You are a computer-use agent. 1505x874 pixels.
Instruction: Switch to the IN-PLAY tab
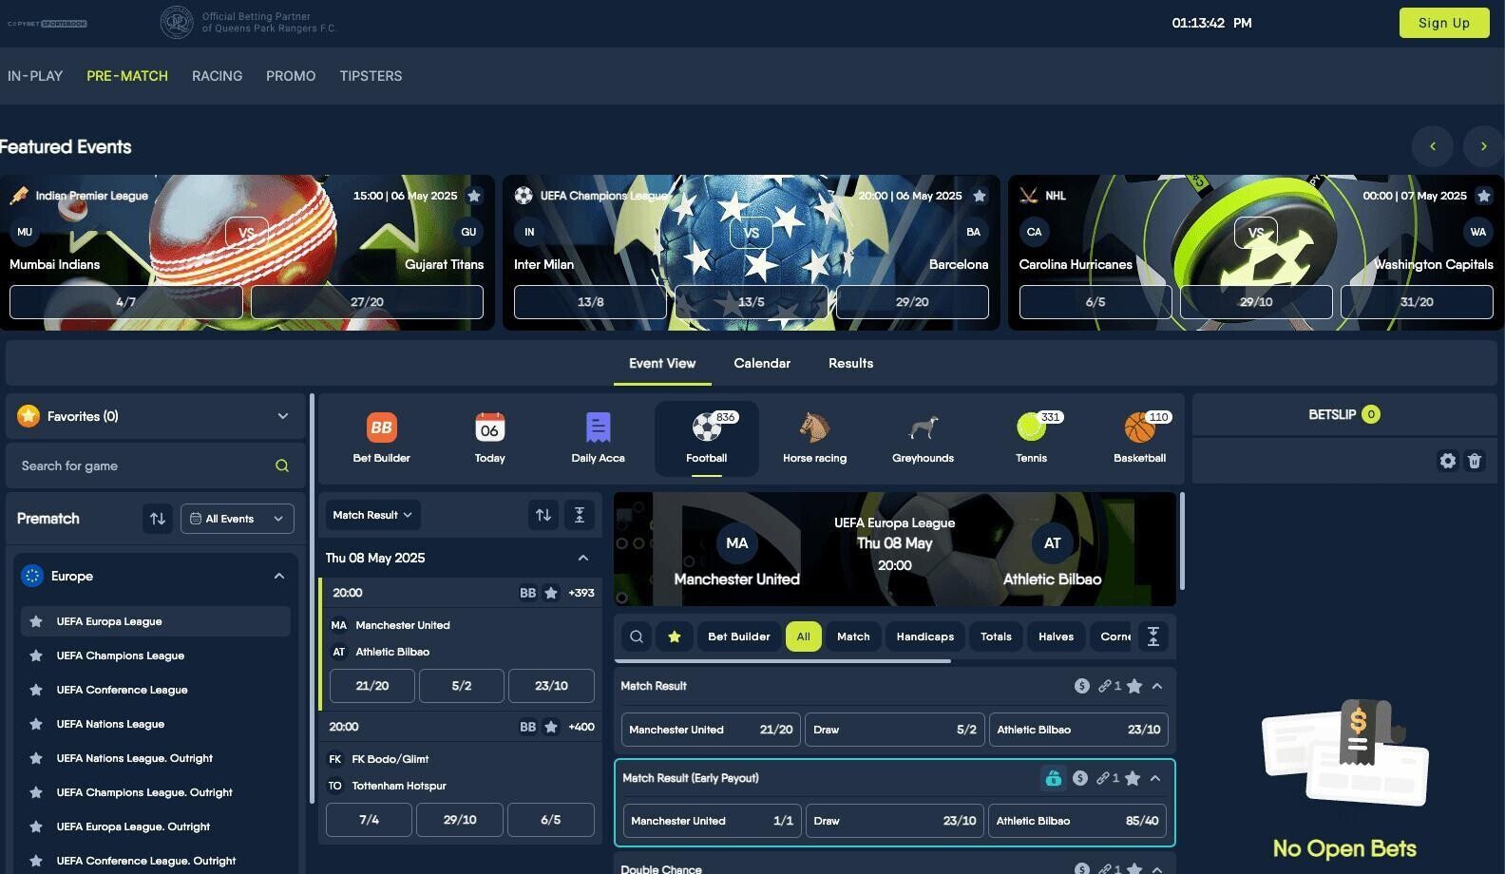(x=35, y=76)
